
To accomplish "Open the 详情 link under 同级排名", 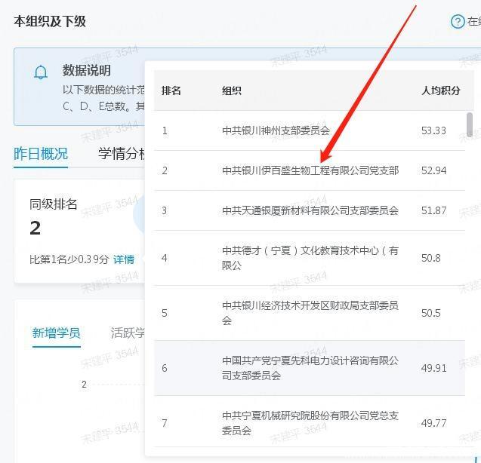I will [x=124, y=259].
